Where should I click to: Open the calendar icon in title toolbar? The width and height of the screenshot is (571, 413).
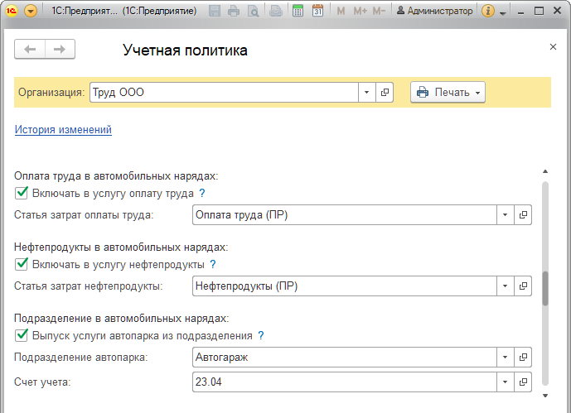pos(317,11)
